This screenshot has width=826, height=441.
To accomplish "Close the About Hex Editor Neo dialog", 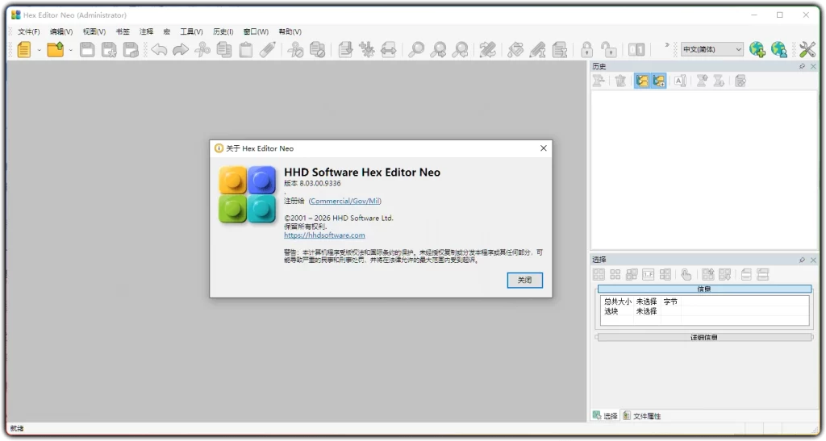I will pyautogui.click(x=543, y=148).
